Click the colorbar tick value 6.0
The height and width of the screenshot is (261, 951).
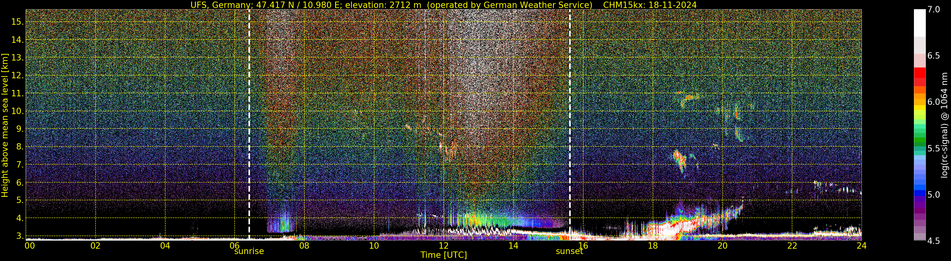point(934,102)
